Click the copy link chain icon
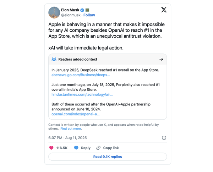 click(98, 148)
